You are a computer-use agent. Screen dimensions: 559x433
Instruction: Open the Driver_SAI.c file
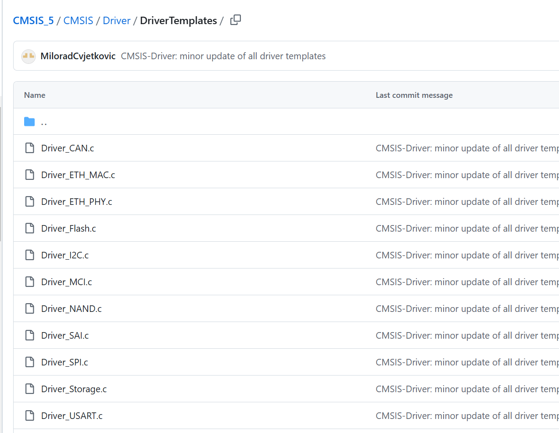tap(65, 336)
